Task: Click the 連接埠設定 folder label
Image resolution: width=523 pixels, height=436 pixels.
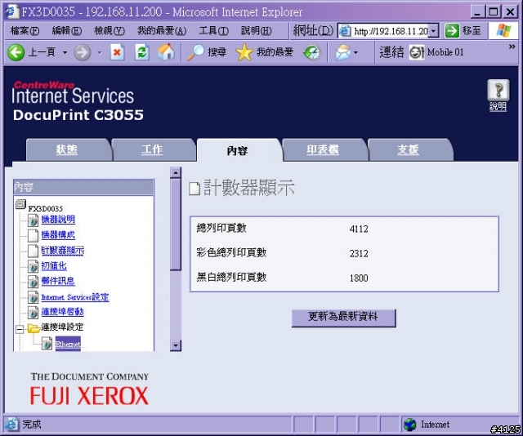Action: (62, 327)
